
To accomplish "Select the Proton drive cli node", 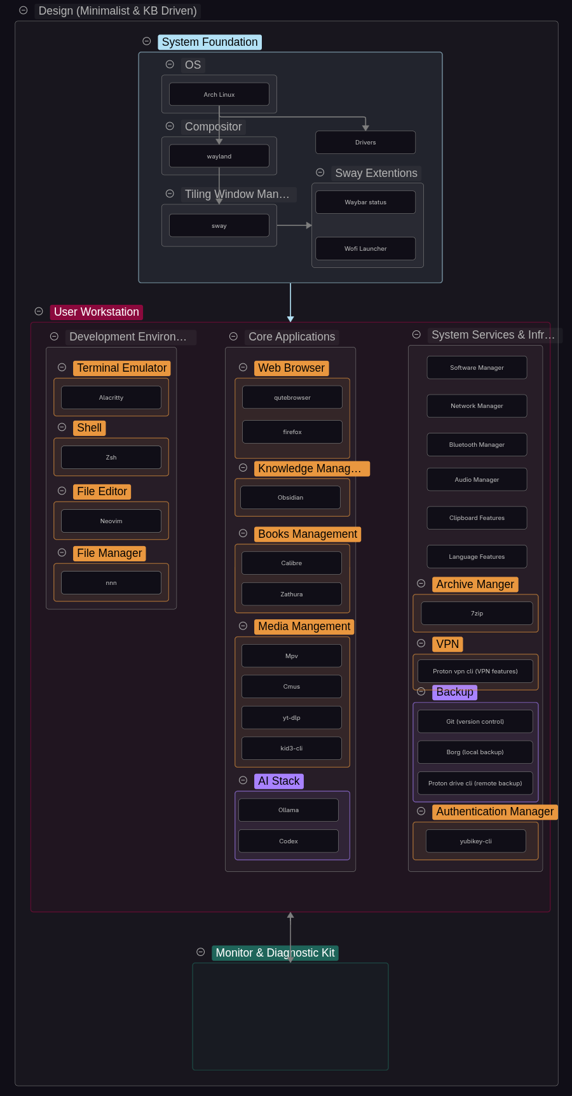I will (x=475, y=783).
